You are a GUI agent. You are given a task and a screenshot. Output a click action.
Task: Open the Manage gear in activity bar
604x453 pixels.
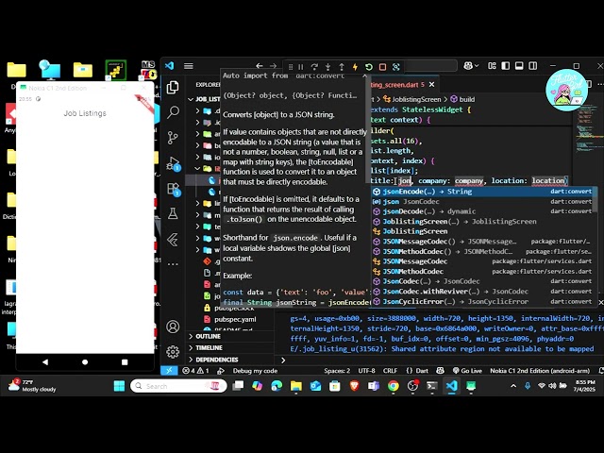point(173,352)
